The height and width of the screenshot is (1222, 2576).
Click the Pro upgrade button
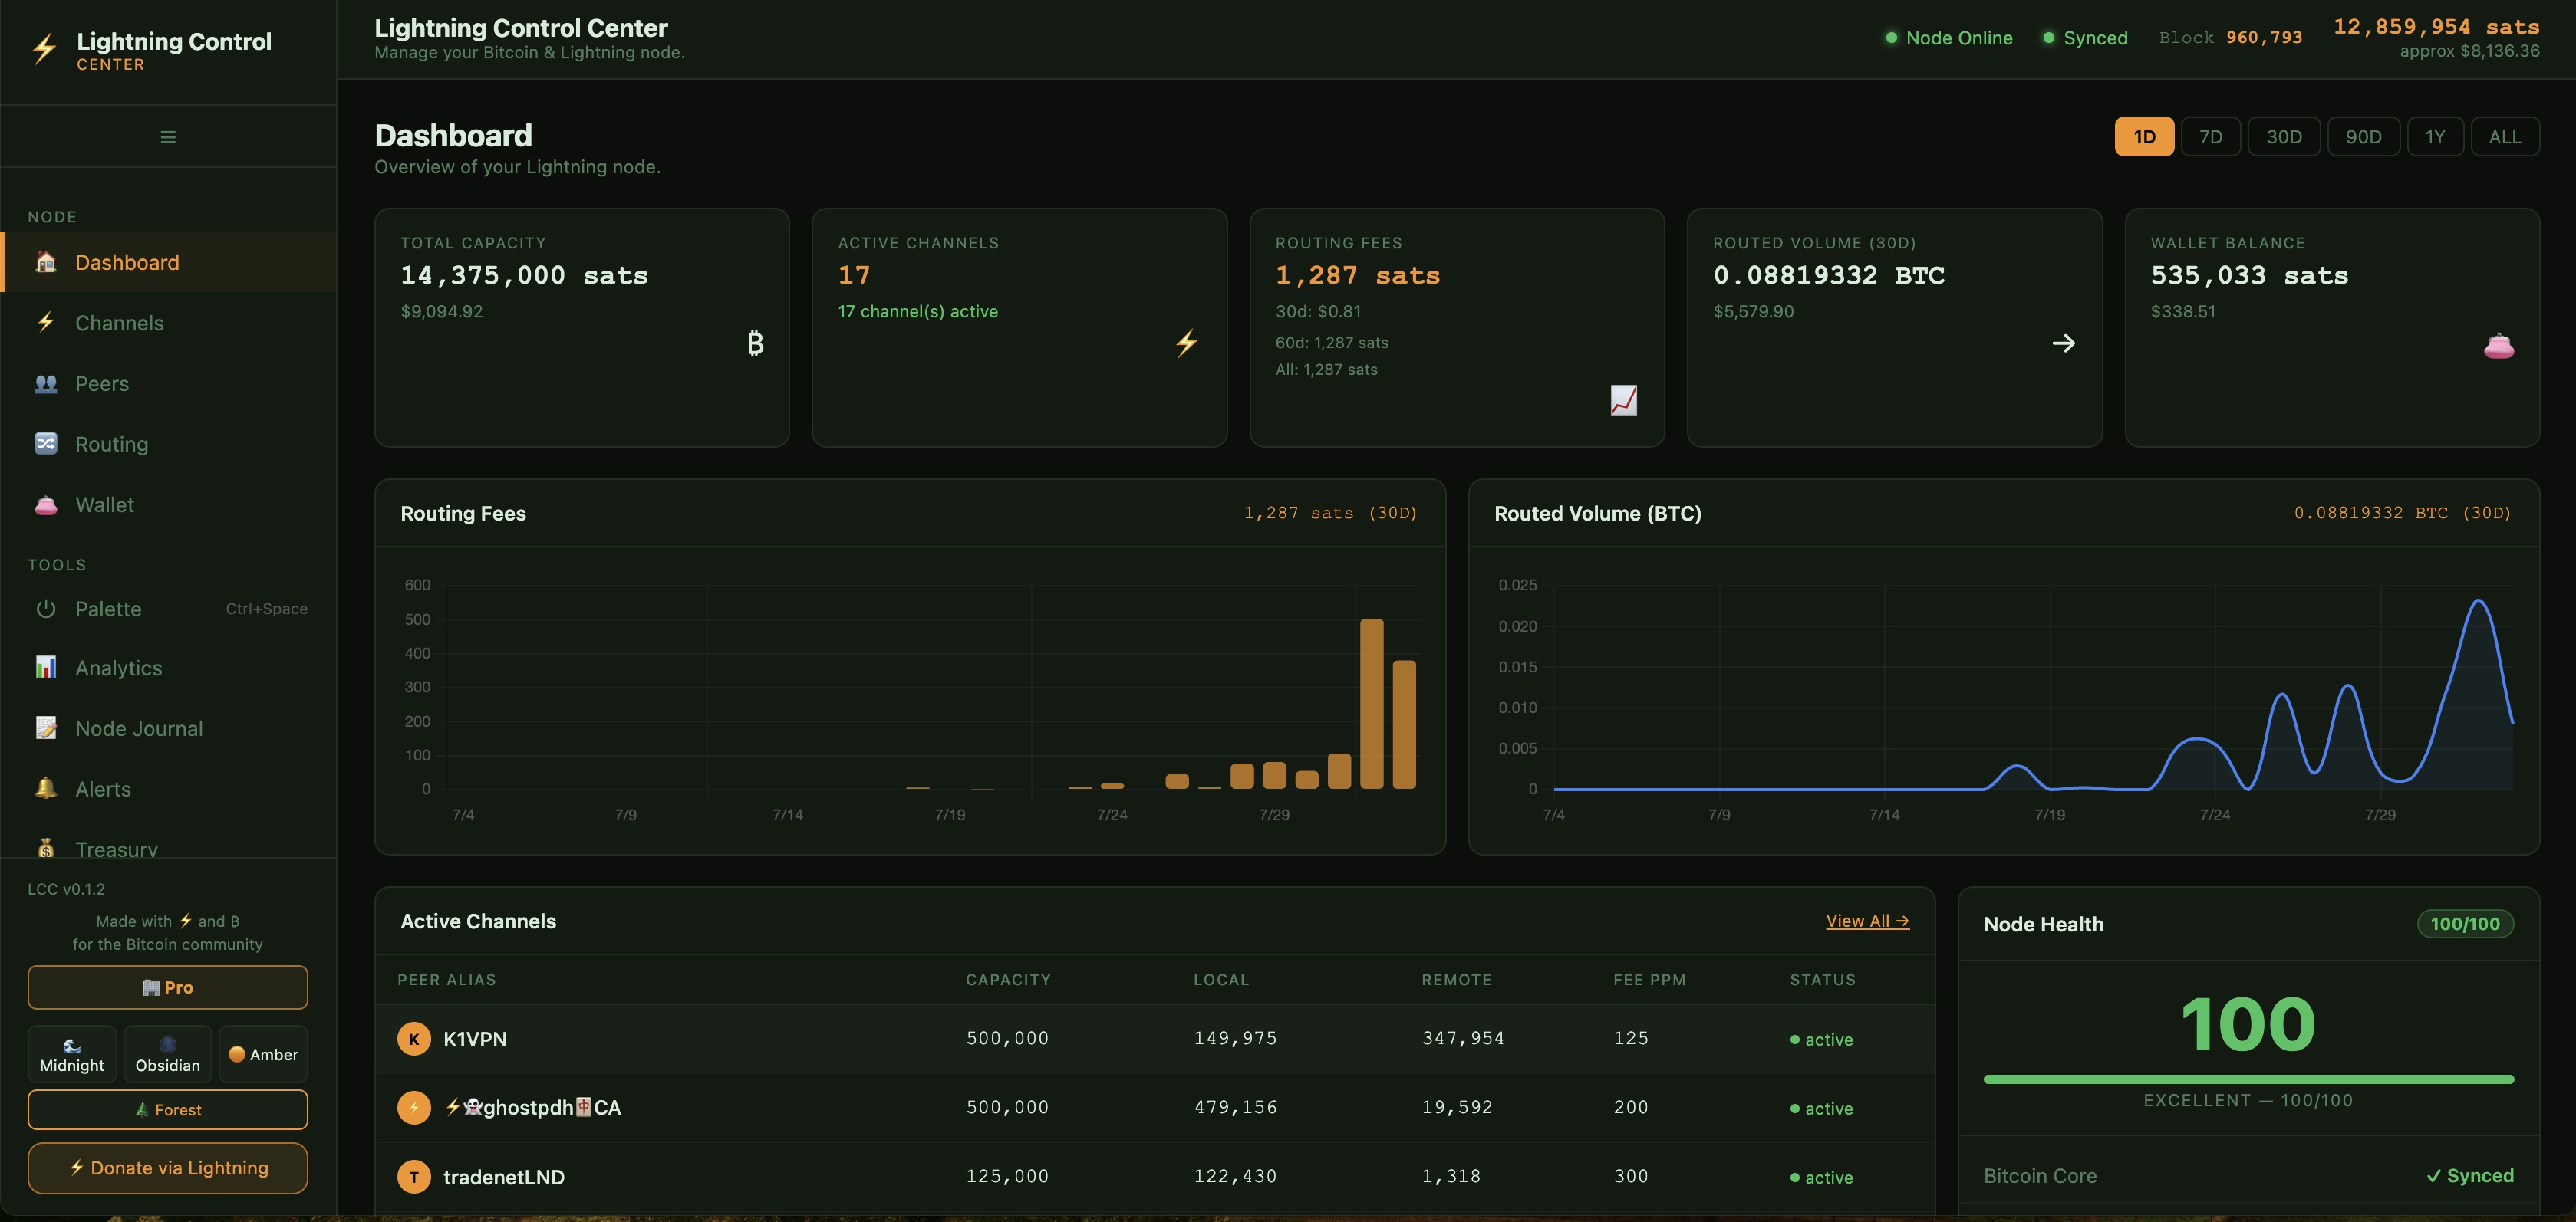click(x=168, y=987)
